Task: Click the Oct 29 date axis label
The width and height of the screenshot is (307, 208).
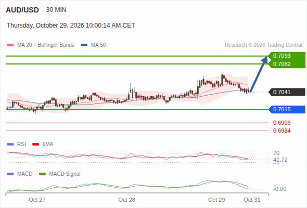Action: coord(216,200)
